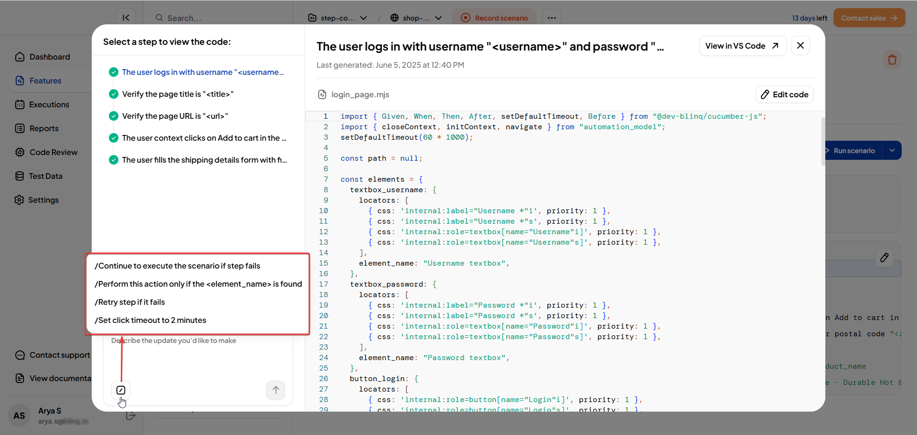
Task: Click the collapse sidebar arrow icon
Action: [126, 18]
